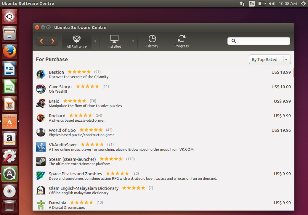Select the VkAudioSaver title
This screenshot has width=308, height=215.
[x=63, y=145]
